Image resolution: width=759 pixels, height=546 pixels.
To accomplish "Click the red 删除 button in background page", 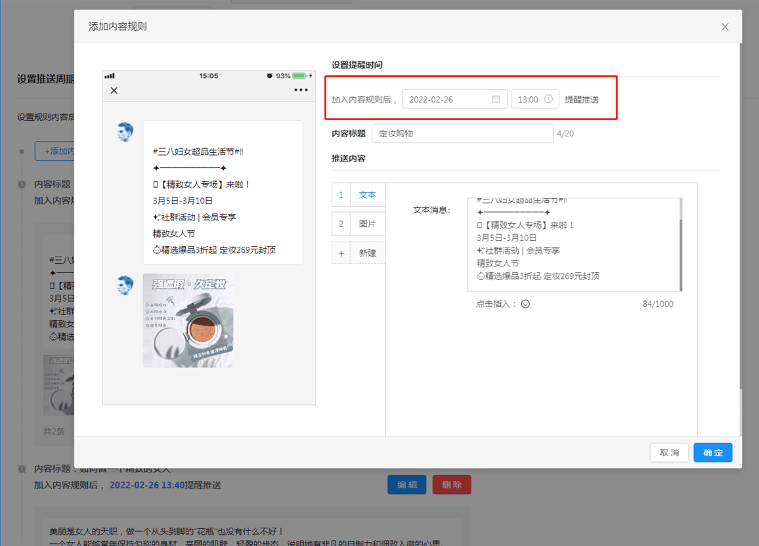I will point(452,484).
